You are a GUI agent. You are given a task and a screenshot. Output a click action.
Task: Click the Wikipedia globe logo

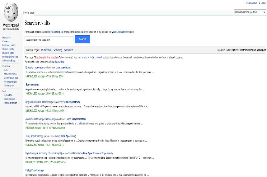11,12
